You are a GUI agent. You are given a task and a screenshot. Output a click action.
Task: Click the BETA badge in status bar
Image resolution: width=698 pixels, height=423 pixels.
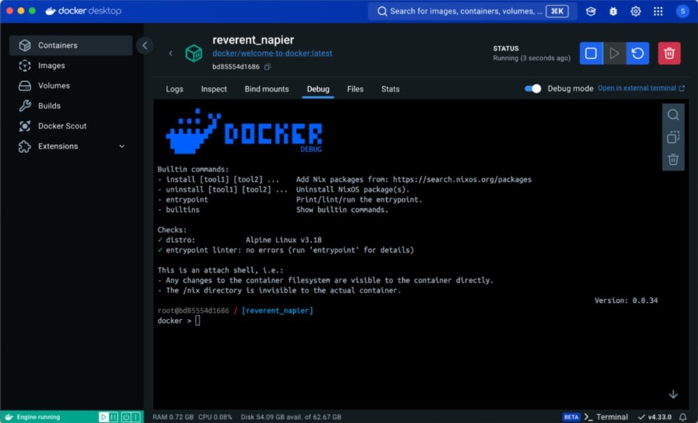[571, 417]
